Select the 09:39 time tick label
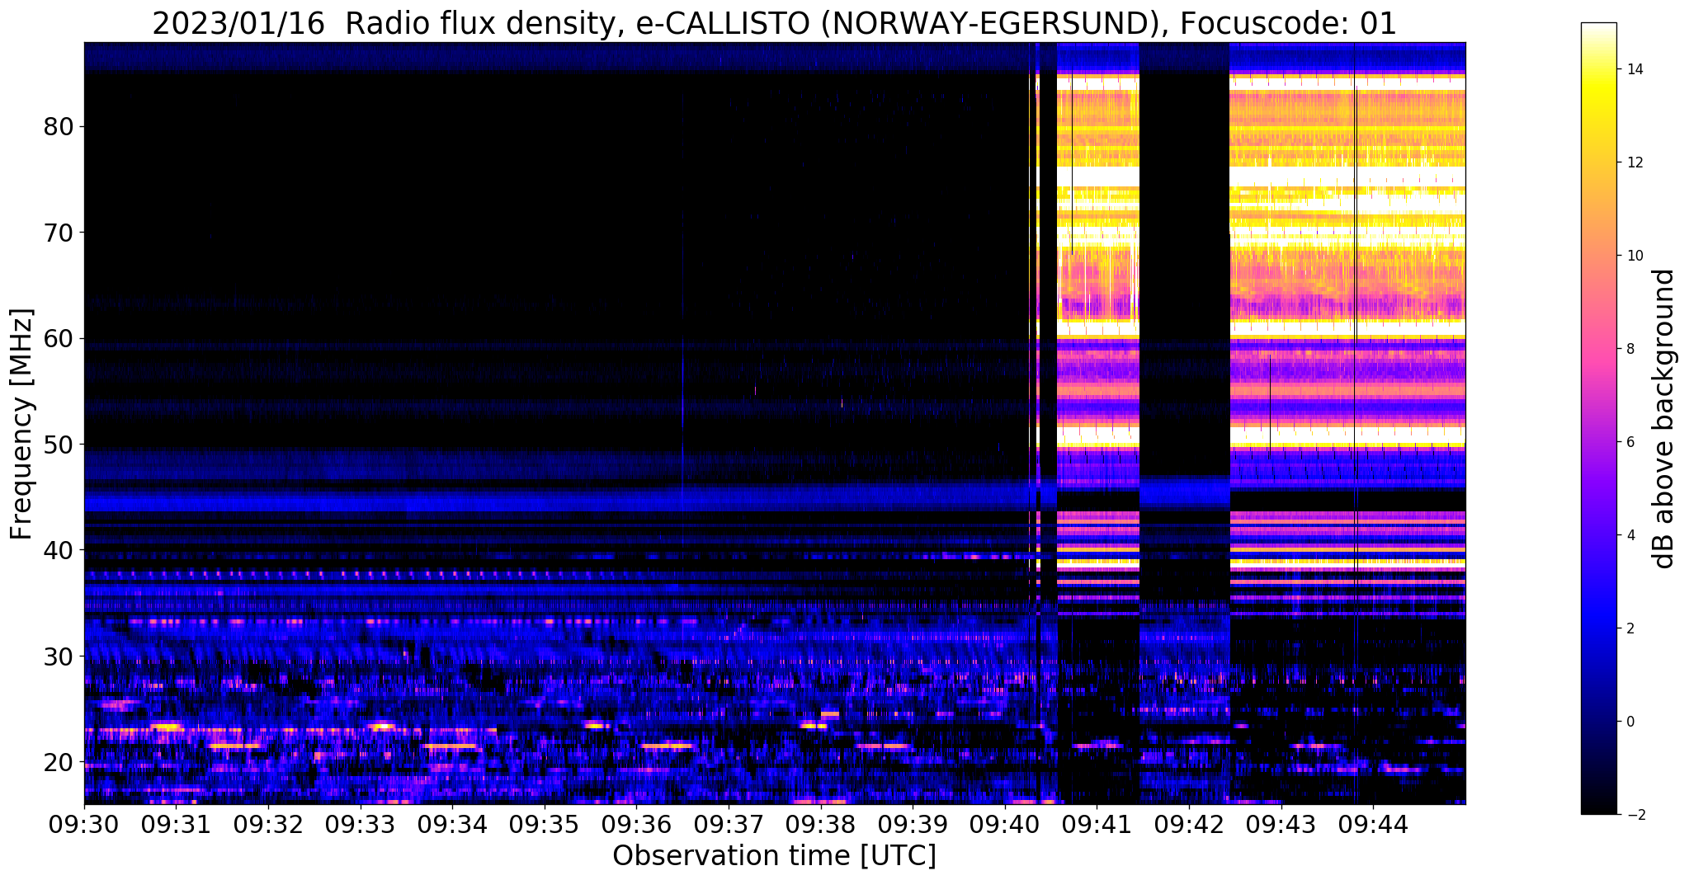Screen dimensions: 1689x880 click(913, 824)
